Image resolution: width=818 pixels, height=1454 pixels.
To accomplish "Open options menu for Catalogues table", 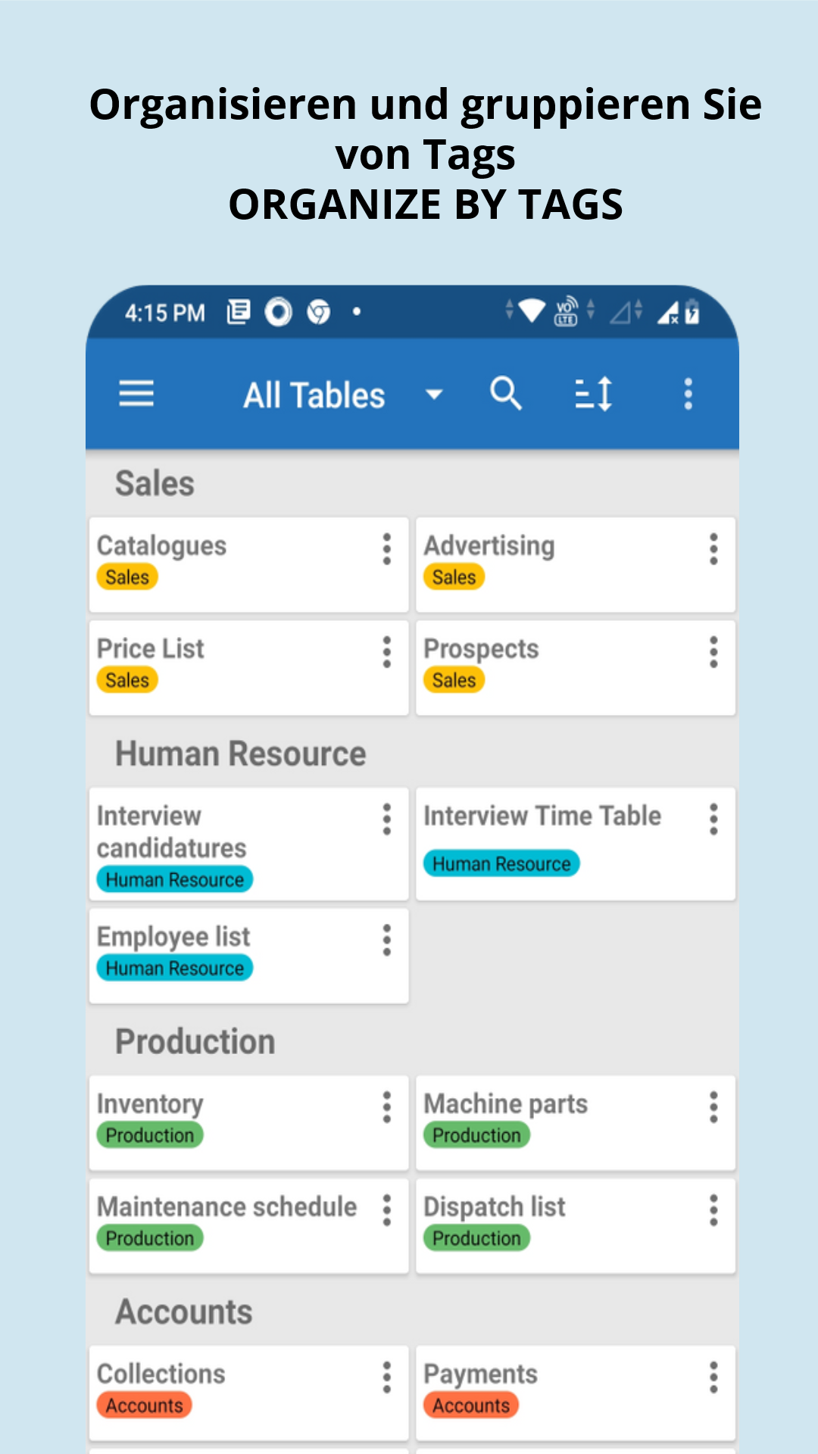I will pos(387,549).
